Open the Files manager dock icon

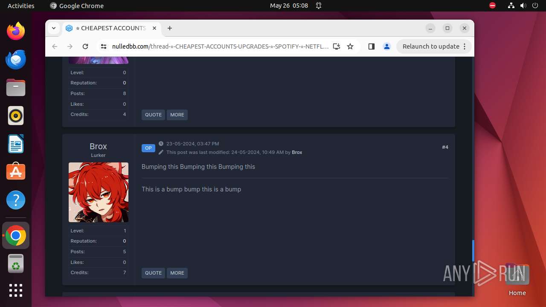click(x=16, y=87)
